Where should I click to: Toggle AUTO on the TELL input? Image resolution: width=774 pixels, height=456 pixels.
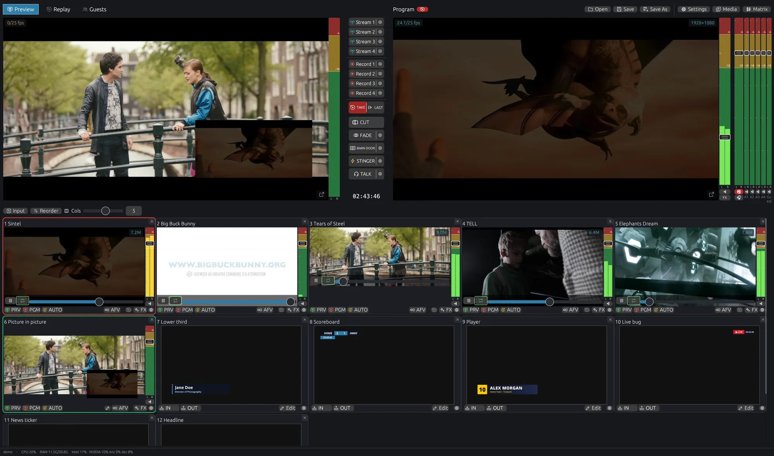510,310
